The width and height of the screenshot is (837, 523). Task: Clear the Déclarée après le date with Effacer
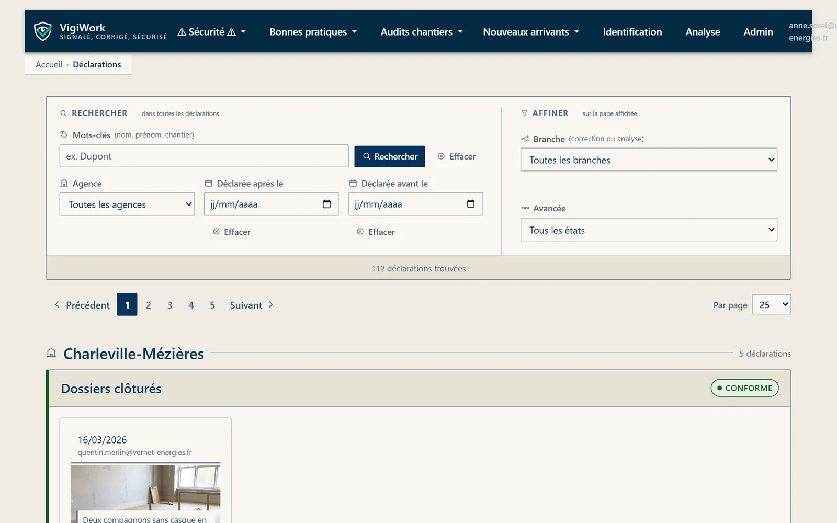pos(232,232)
